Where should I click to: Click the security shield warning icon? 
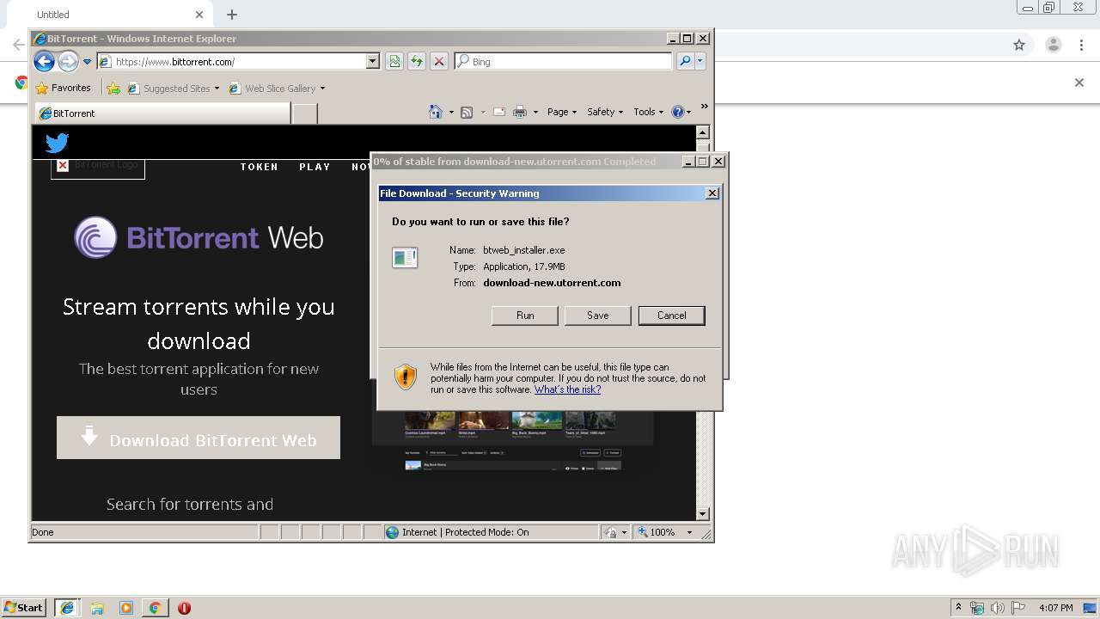click(x=405, y=377)
